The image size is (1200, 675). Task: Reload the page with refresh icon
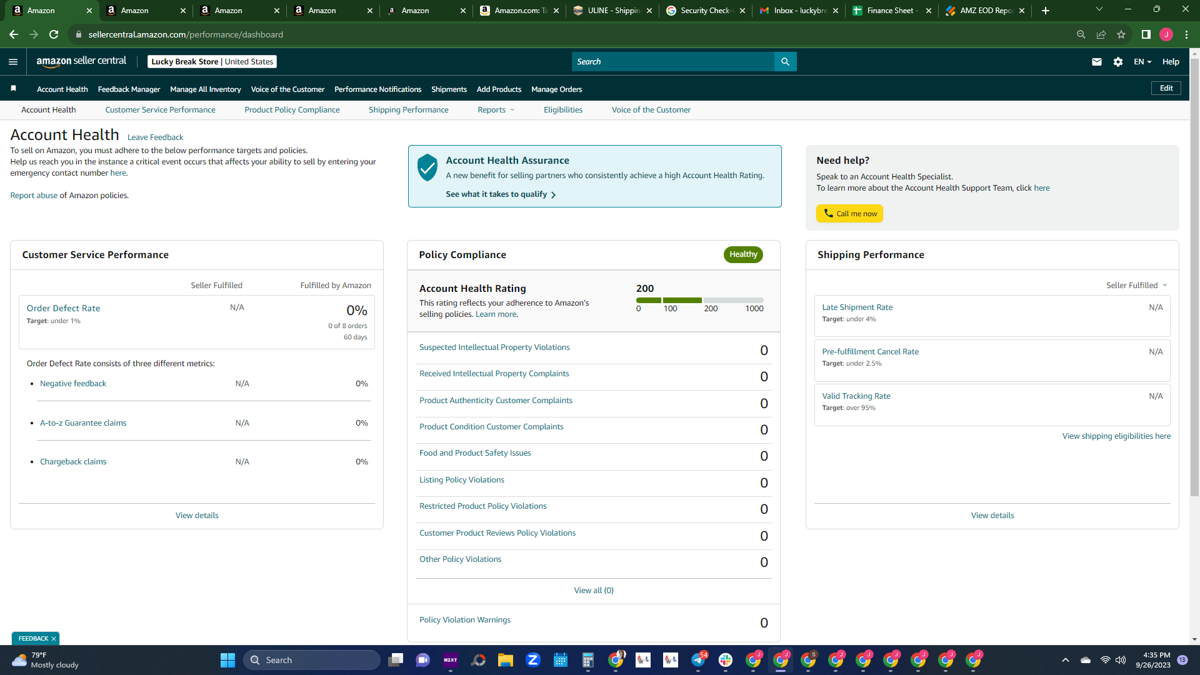point(54,34)
